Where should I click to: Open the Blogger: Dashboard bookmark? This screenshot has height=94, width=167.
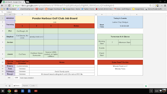53,9
